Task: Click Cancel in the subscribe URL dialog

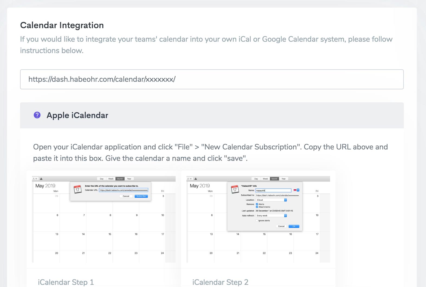Action: (126, 196)
